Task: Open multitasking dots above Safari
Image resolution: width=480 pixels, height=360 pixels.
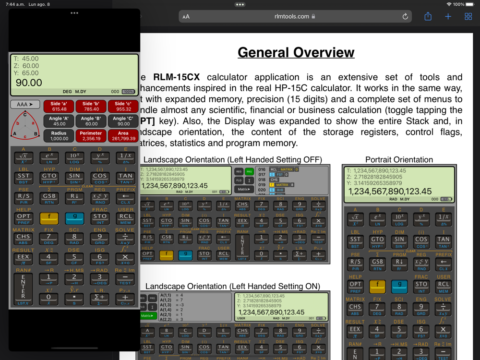Action: (240, 5)
